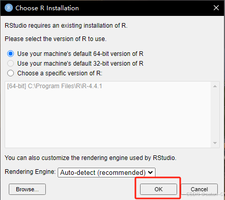Click the Choose R Installation title bar text
Image resolution: width=225 pixels, height=200 pixels.
click(x=47, y=8)
